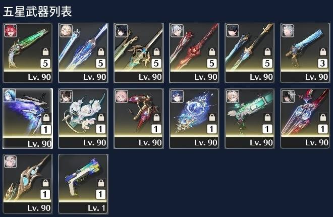The height and width of the screenshot is (217, 333).
Task: Click the blonde character portrait icon
Action: click(66, 31)
